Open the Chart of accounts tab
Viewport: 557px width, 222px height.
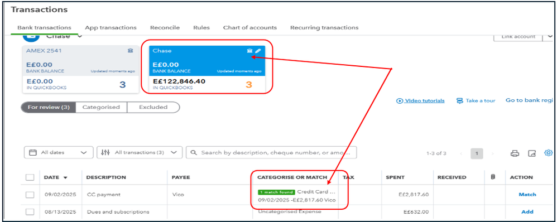pos(249,27)
